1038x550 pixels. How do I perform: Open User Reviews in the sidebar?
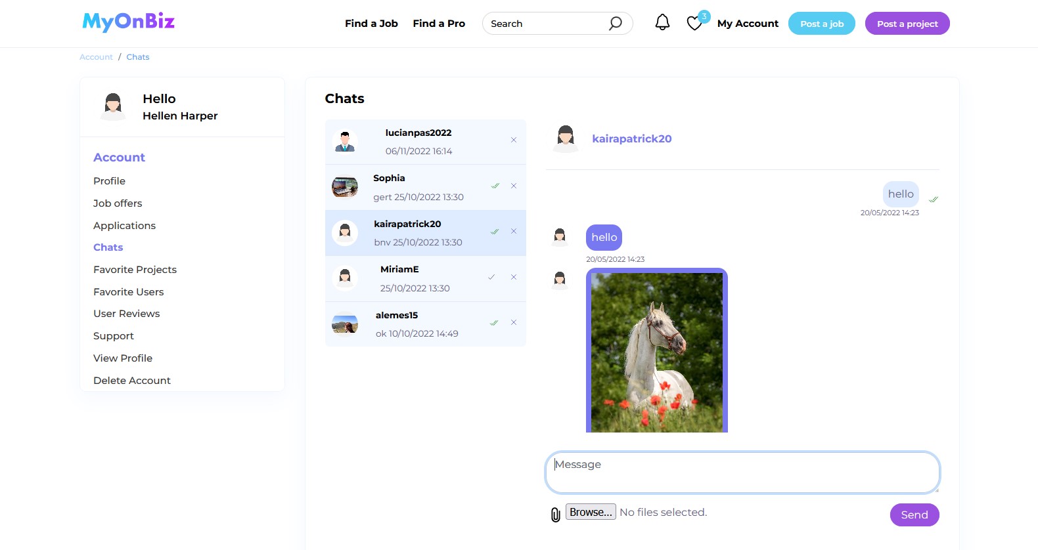[126, 314]
